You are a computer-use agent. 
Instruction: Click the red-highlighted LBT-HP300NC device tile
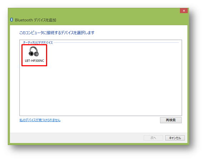click(34, 55)
